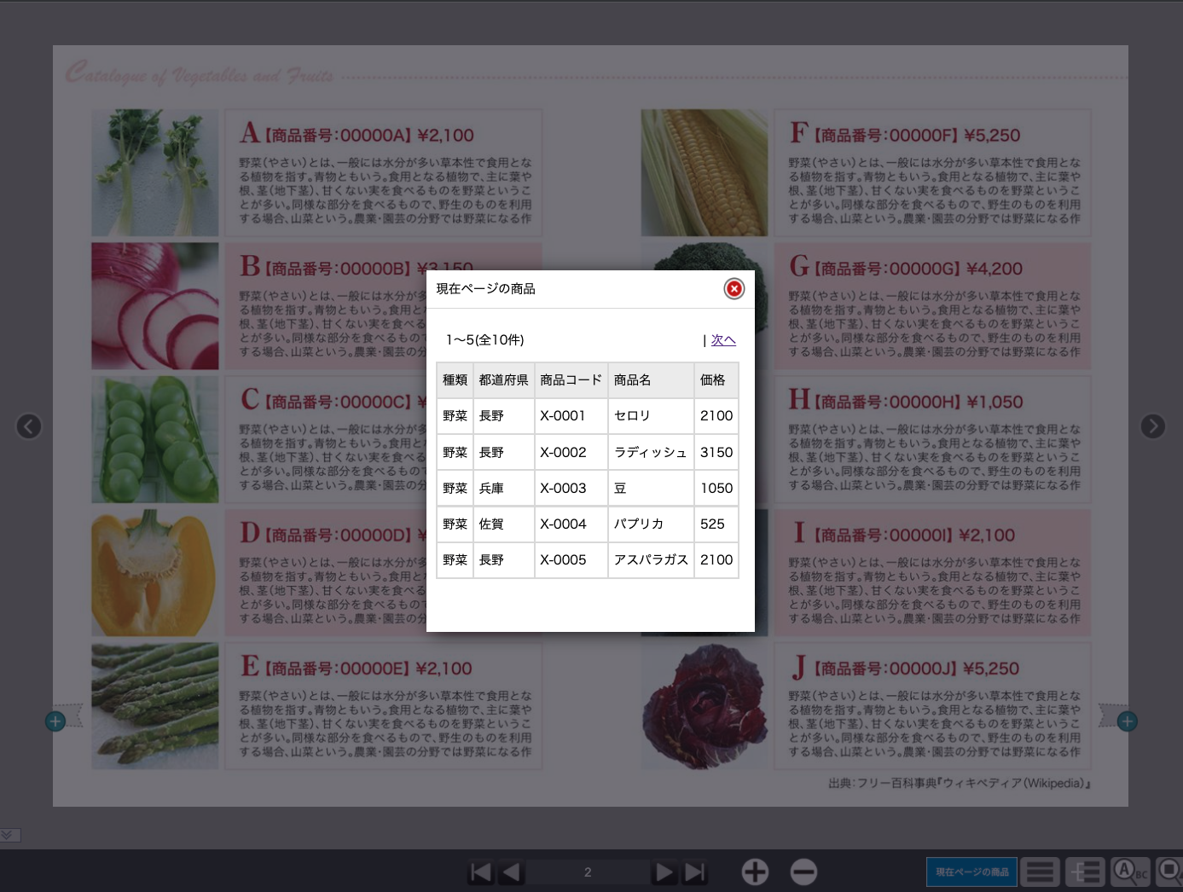Jump to the last page
The image size is (1183, 892).
[694, 872]
